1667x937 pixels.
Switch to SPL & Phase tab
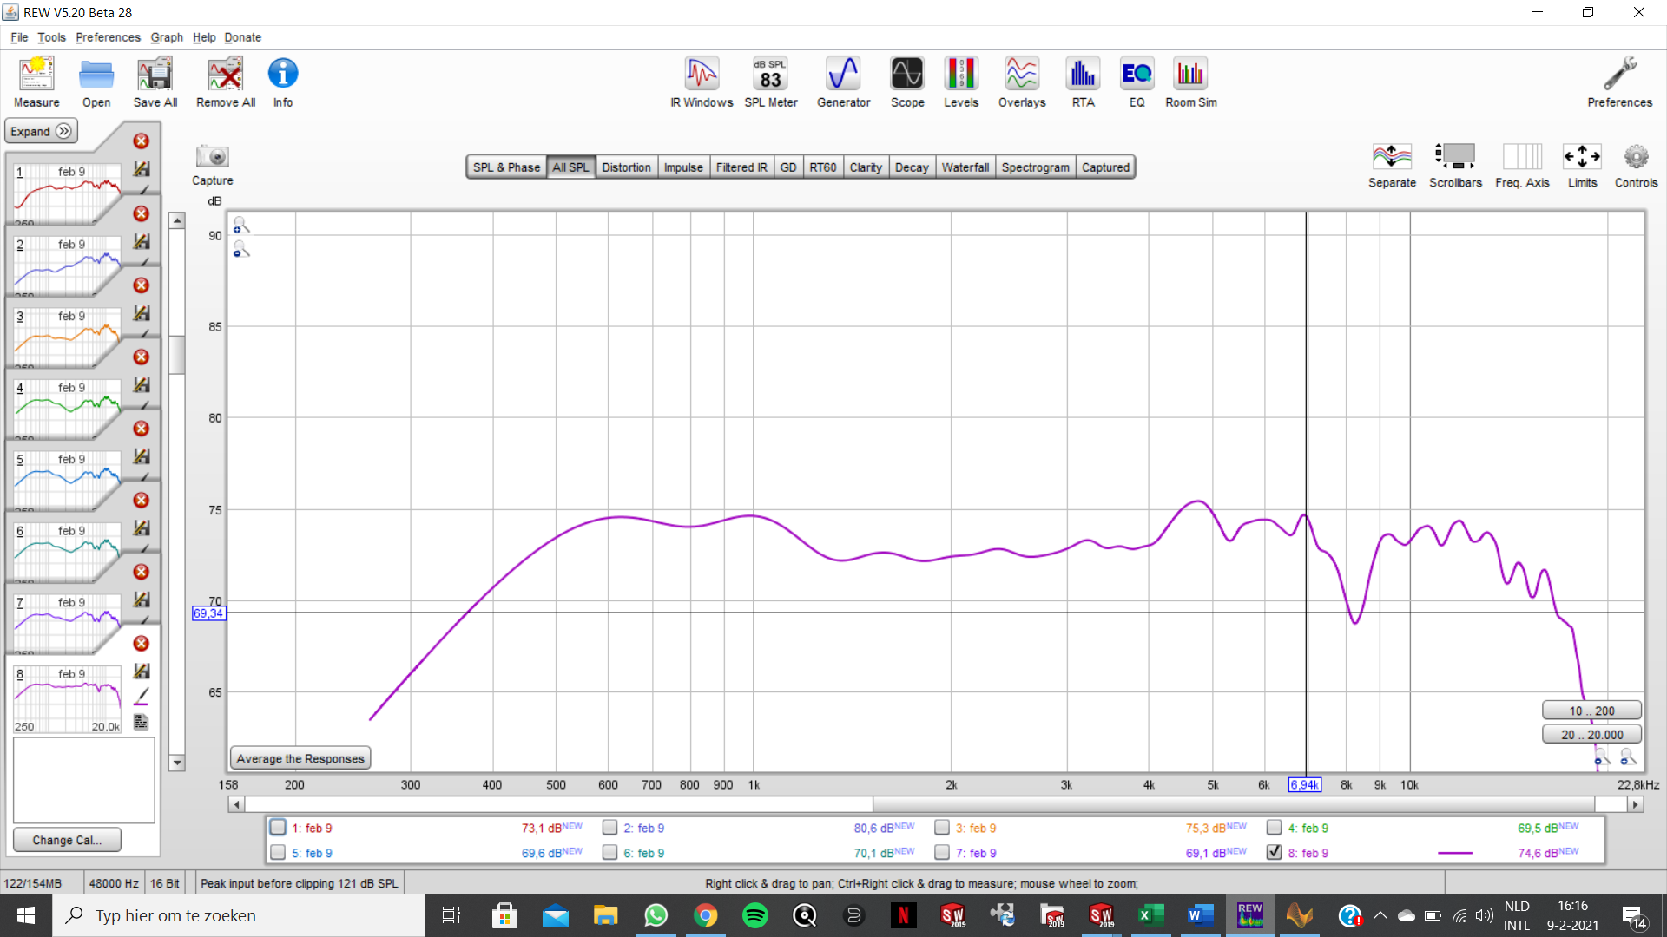click(x=506, y=167)
